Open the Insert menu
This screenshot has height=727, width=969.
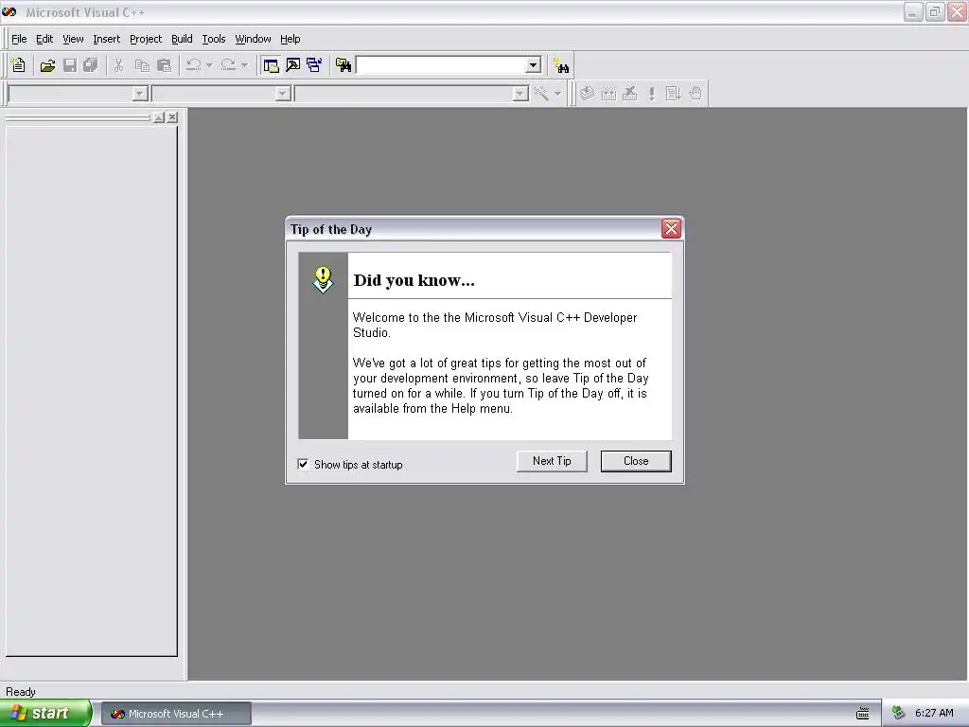tap(106, 39)
